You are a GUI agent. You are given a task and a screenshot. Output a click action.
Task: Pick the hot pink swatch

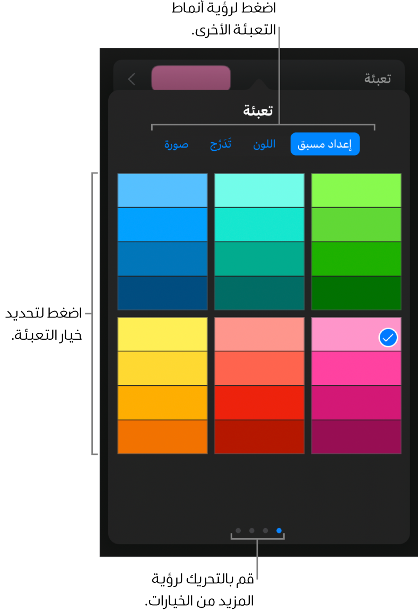(x=356, y=368)
